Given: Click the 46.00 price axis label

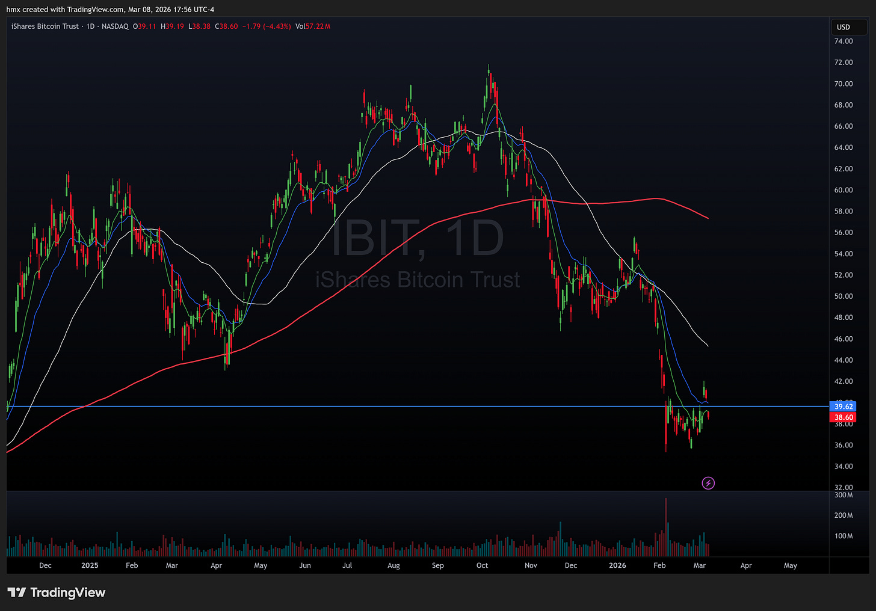Looking at the screenshot, I should point(843,339).
